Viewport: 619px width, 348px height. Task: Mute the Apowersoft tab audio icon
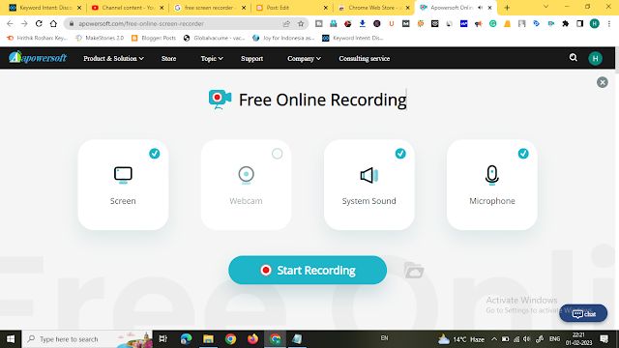pyautogui.click(x=481, y=8)
